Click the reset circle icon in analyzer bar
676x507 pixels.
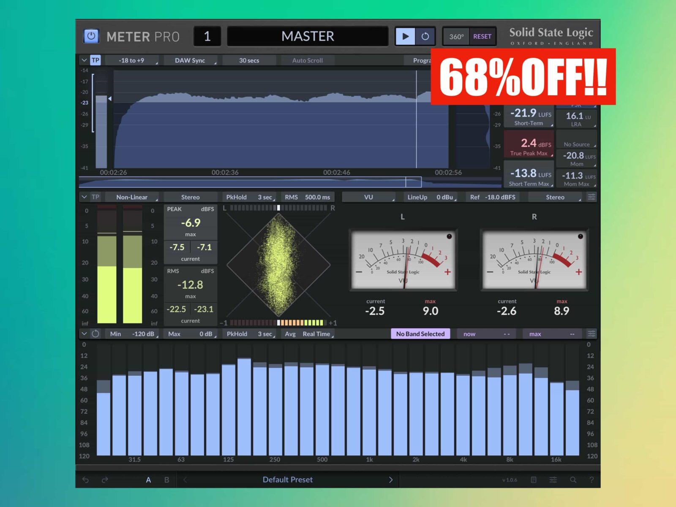pyautogui.click(x=95, y=334)
